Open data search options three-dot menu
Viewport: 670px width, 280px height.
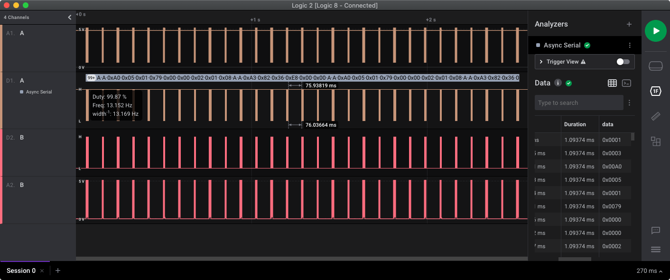click(x=630, y=103)
